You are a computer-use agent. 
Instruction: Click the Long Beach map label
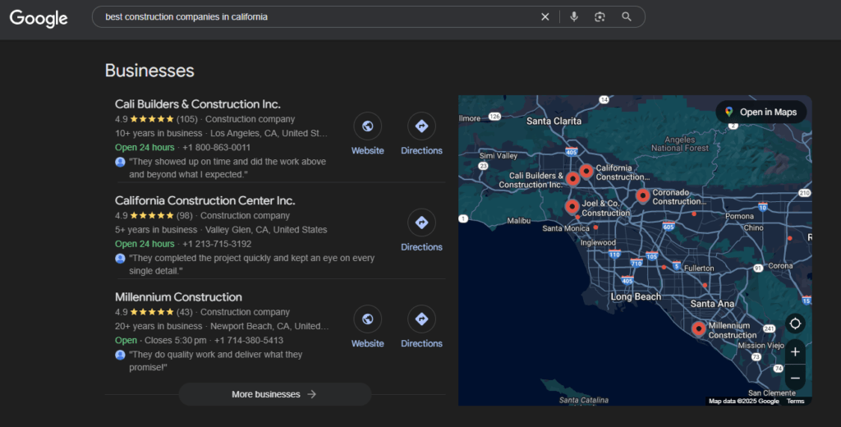(x=636, y=296)
